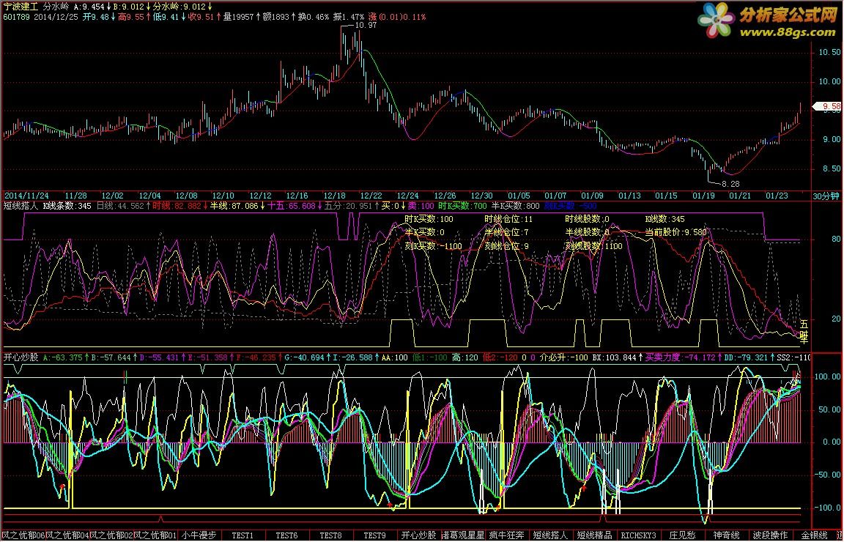Click the 时线仓位:11 label
844x542 pixels.
508,219
